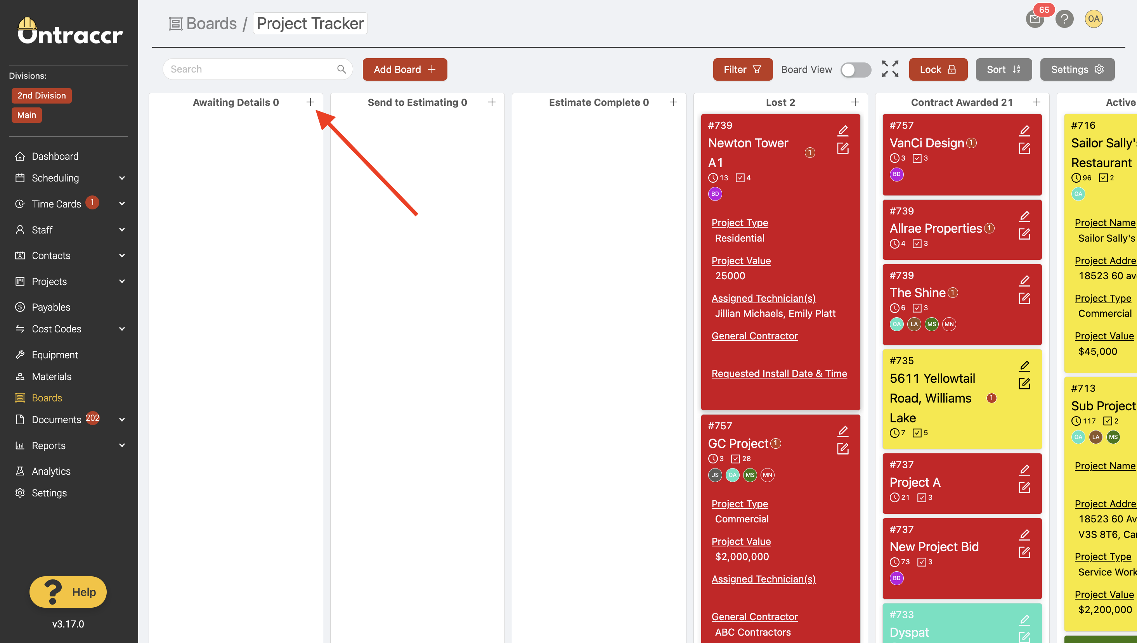1137x643 pixels.
Task: Add a card to the Lost column
Action: pos(855,102)
